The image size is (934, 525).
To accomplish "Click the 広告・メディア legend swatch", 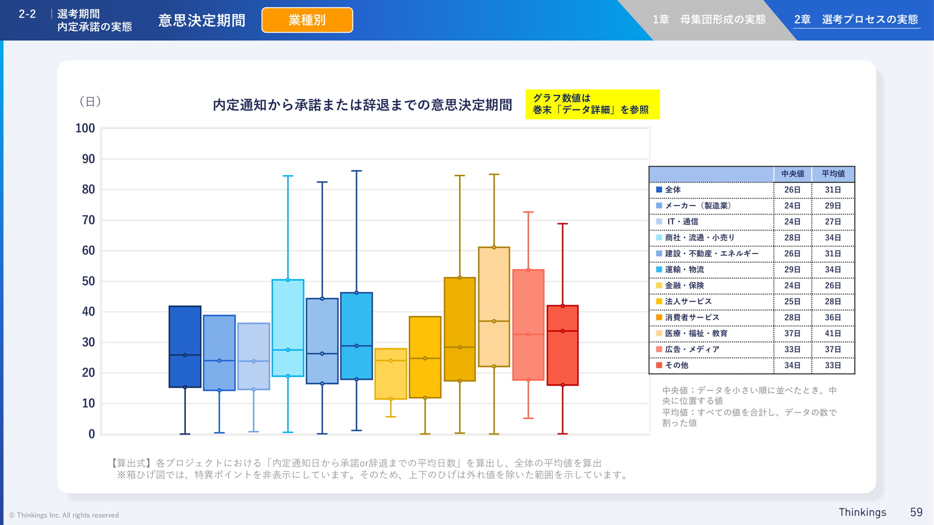I will coord(659,349).
